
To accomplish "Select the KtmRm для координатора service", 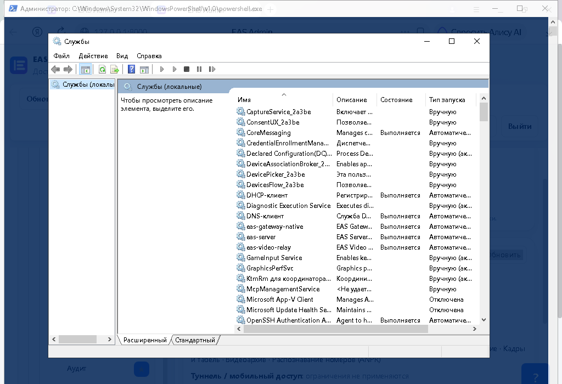I will point(289,278).
